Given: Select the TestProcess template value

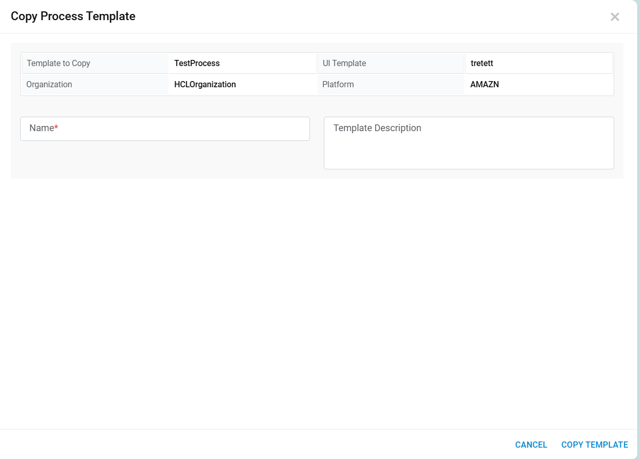Looking at the screenshot, I should click(x=197, y=64).
